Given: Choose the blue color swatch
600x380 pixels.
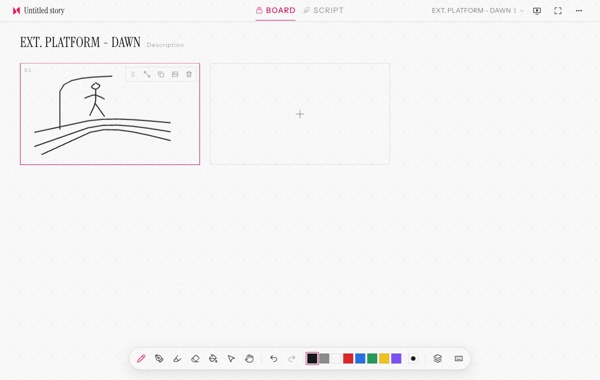Looking at the screenshot, I should point(360,358).
